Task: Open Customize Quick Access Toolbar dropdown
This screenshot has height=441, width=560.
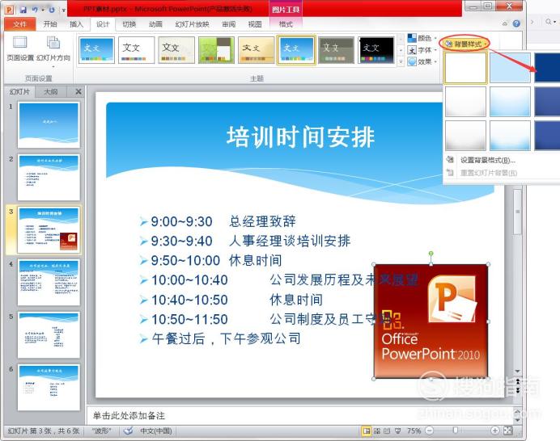Action: click(64, 10)
